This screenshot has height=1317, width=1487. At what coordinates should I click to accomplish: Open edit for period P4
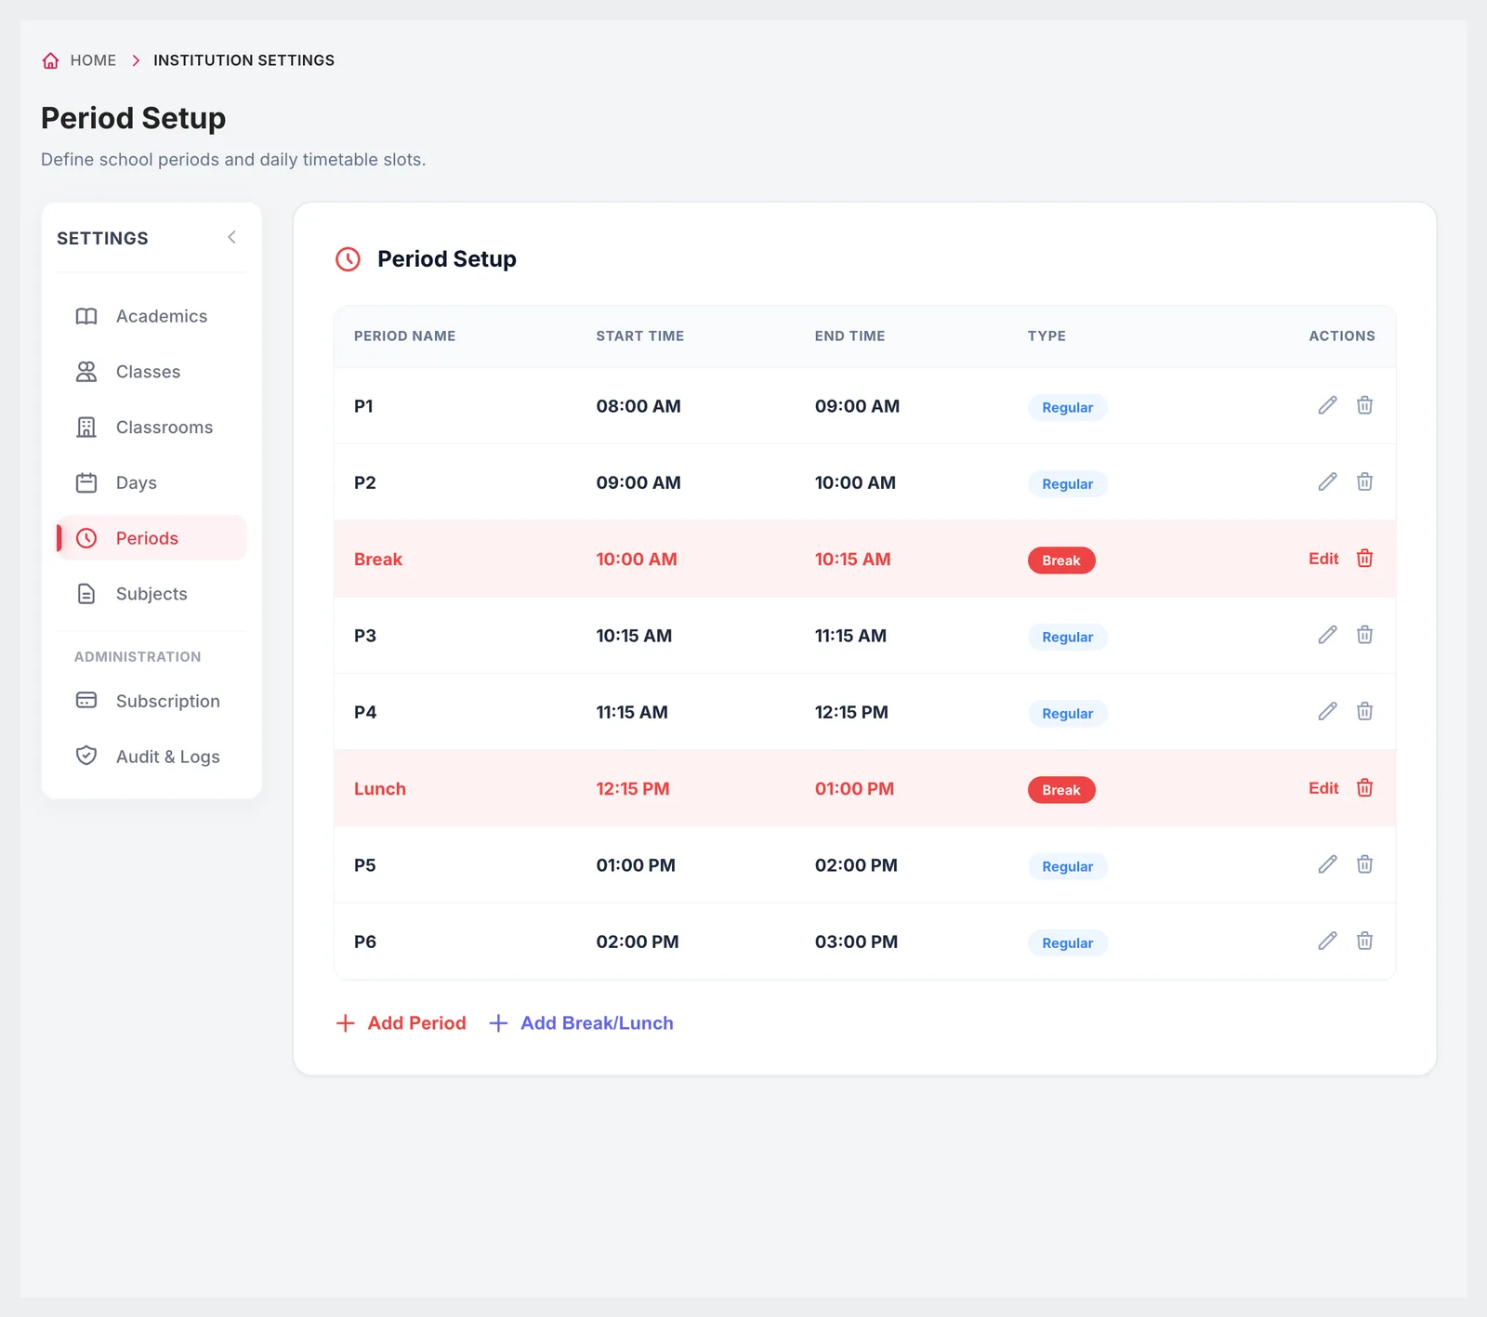click(x=1327, y=711)
